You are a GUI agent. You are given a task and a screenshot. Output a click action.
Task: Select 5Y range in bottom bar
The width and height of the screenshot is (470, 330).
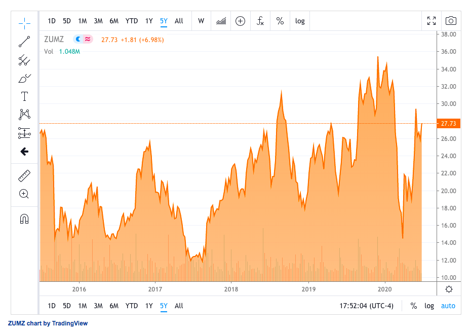click(x=164, y=306)
